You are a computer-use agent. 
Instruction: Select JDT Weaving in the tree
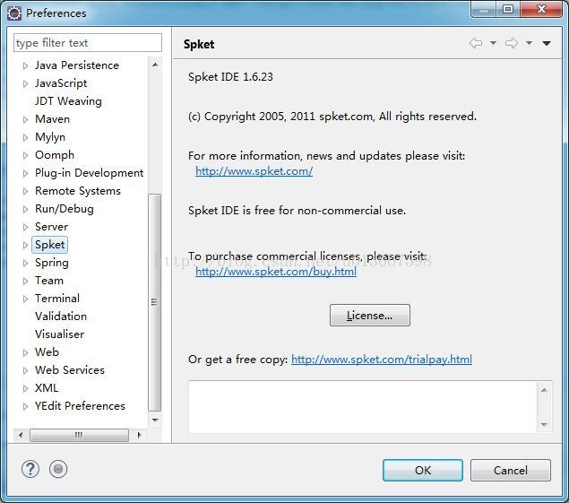click(68, 101)
